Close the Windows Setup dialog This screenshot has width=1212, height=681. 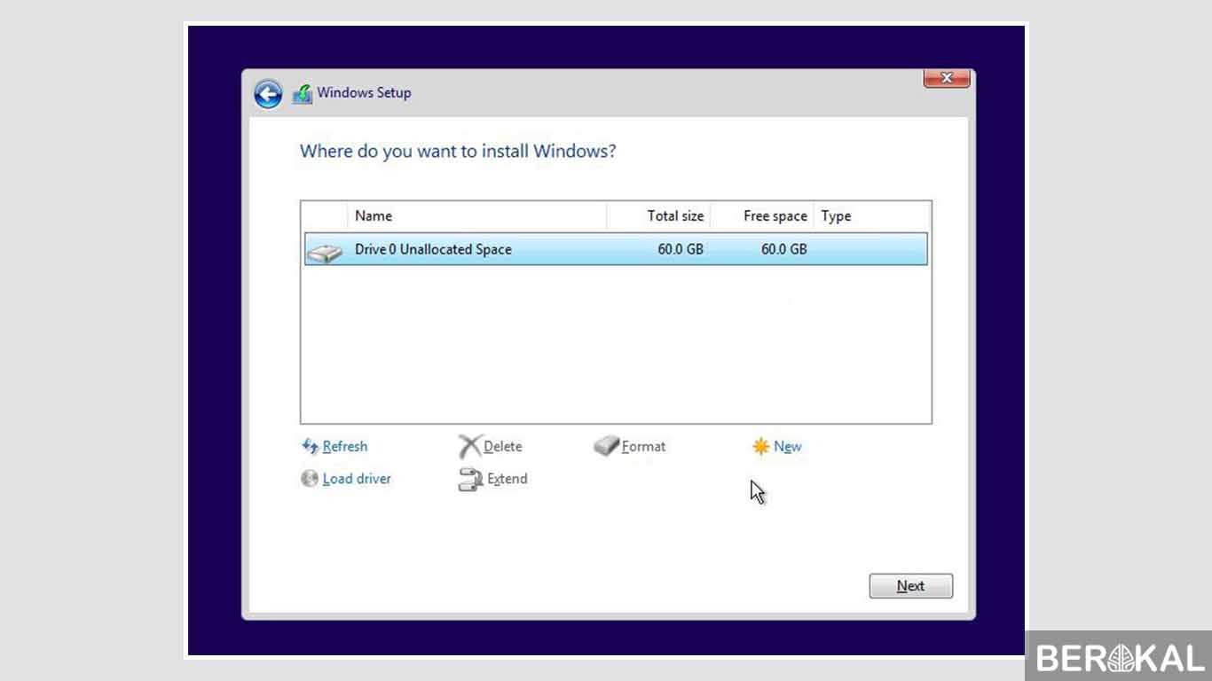pyautogui.click(x=947, y=78)
